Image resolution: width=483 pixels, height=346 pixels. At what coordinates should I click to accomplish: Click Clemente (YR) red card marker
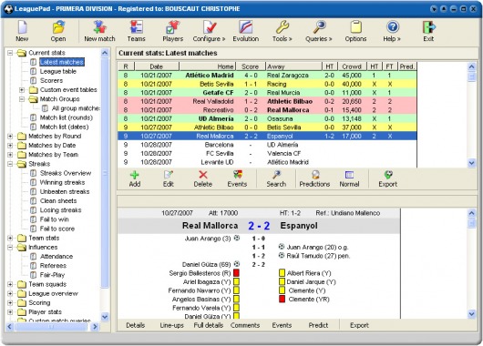(282, 299)
